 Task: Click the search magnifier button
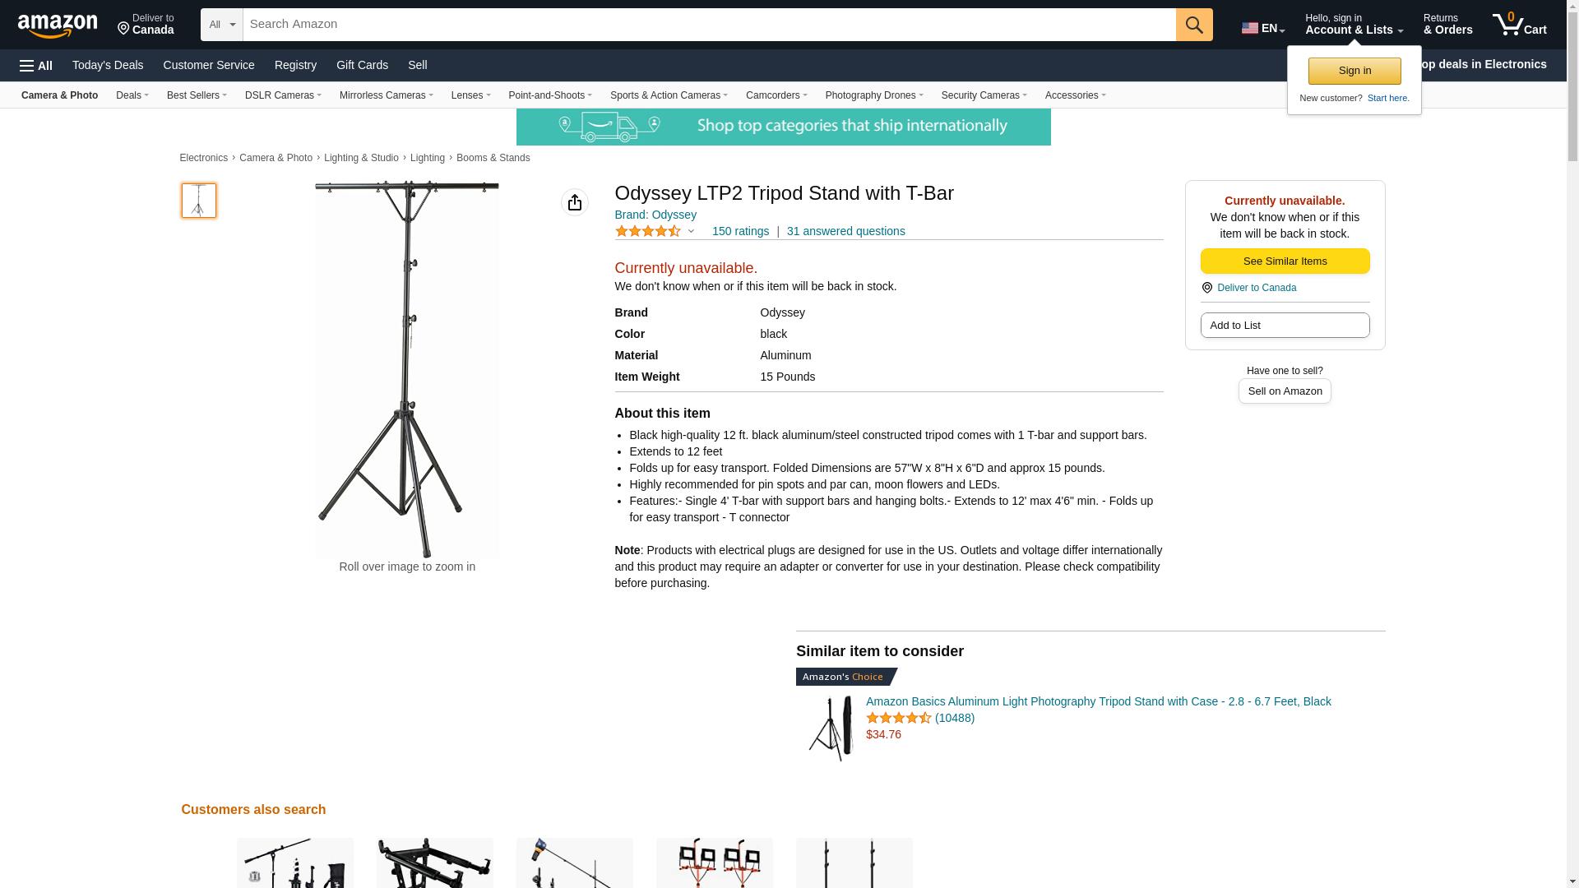point(1194,25)
